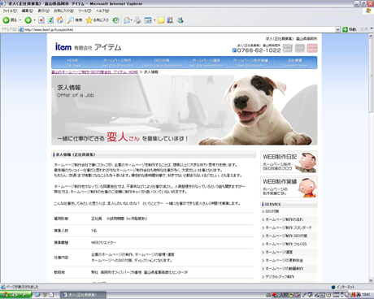Click the green Go (移動) button
Image resolution: width=374 pixels, height=299 pixels.
(350, 29)
